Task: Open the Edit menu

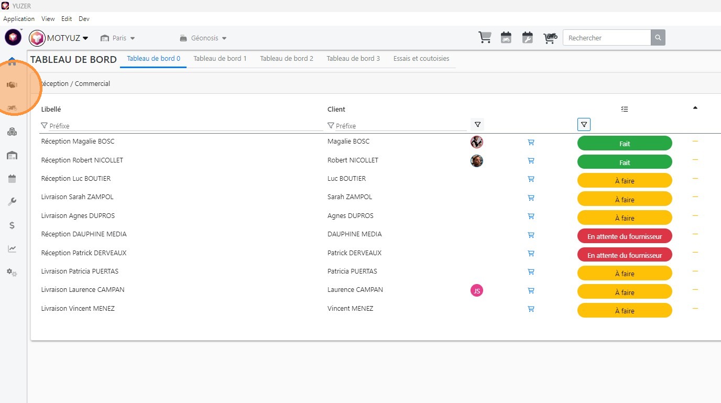Action: (67, 19)
